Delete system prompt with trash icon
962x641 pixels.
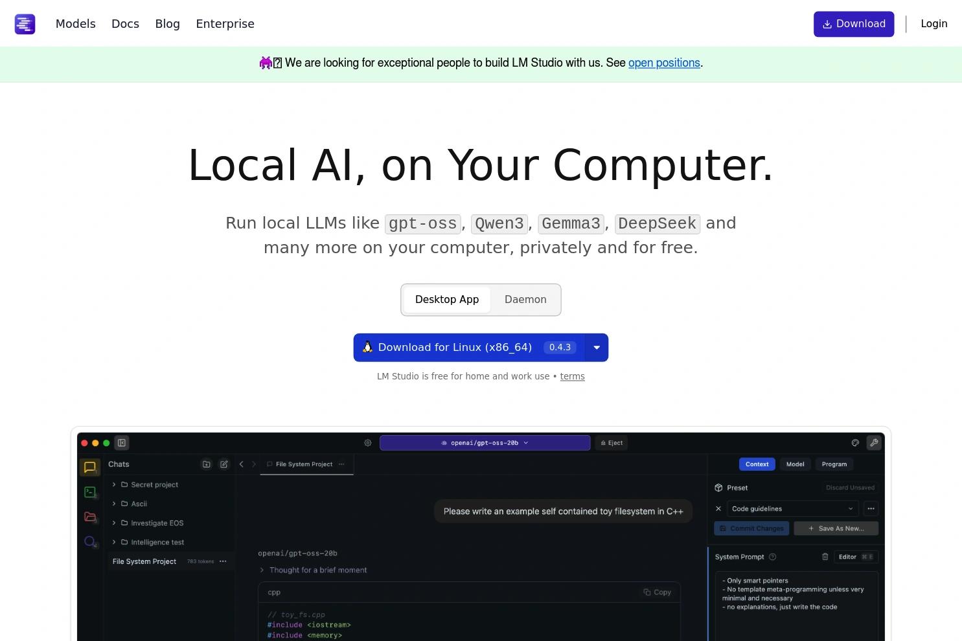click(x=825, y=557)
